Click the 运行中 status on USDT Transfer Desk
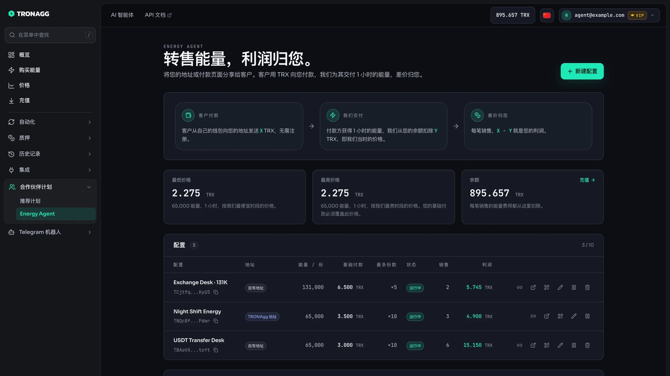670x376 pixels. 415,346
